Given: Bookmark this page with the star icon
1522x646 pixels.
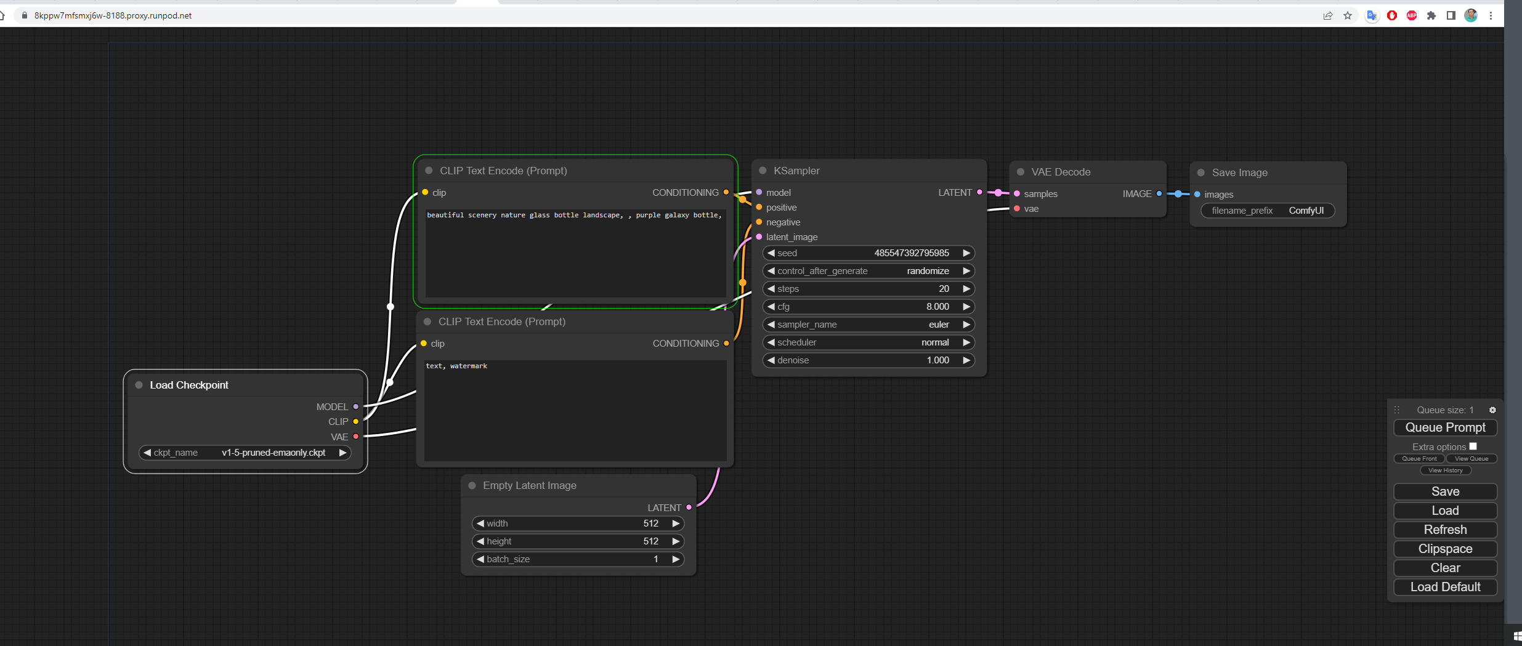Looking at the screenshot, I should click(1348, 16).
